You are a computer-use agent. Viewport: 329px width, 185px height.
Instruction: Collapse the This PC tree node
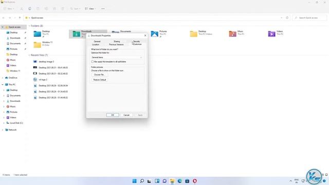(3, 84)
